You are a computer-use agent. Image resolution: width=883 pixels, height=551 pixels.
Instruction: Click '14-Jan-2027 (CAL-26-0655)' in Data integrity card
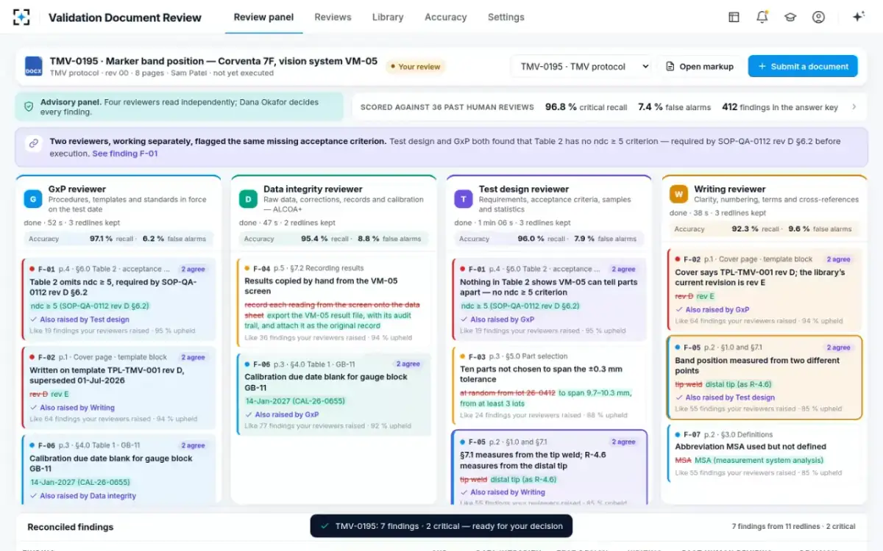(x=295, y=401)
